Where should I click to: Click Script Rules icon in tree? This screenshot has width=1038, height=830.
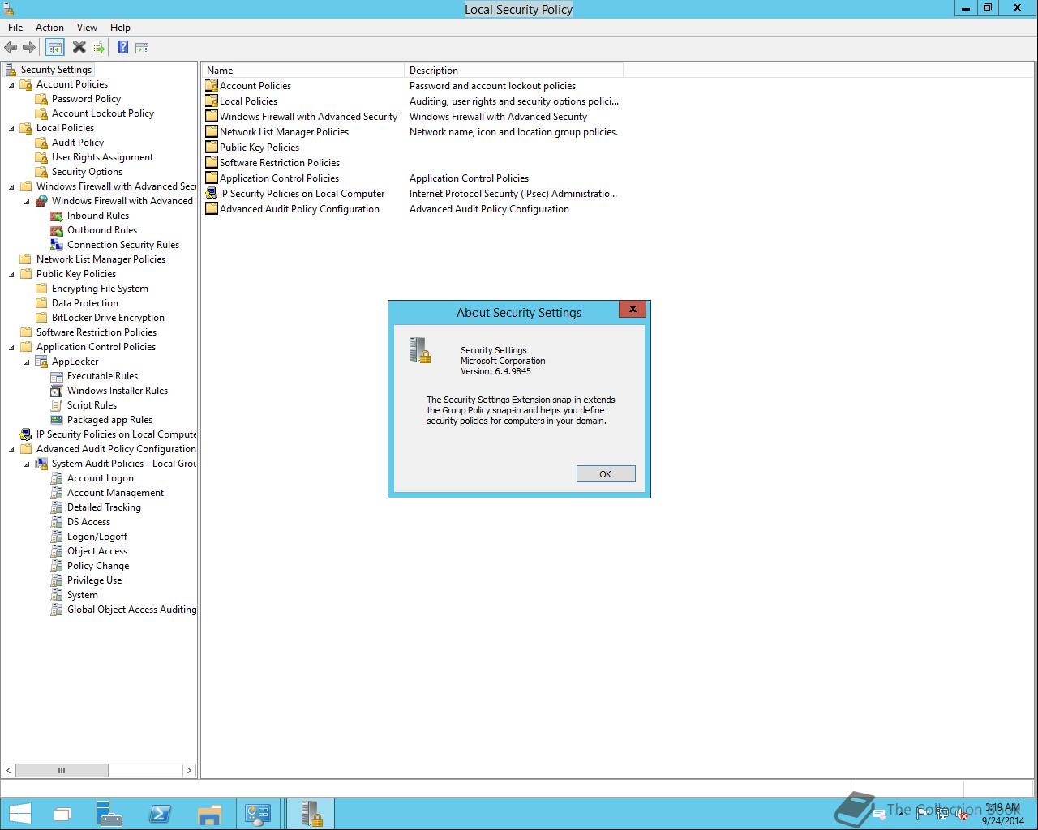(57, 405)
